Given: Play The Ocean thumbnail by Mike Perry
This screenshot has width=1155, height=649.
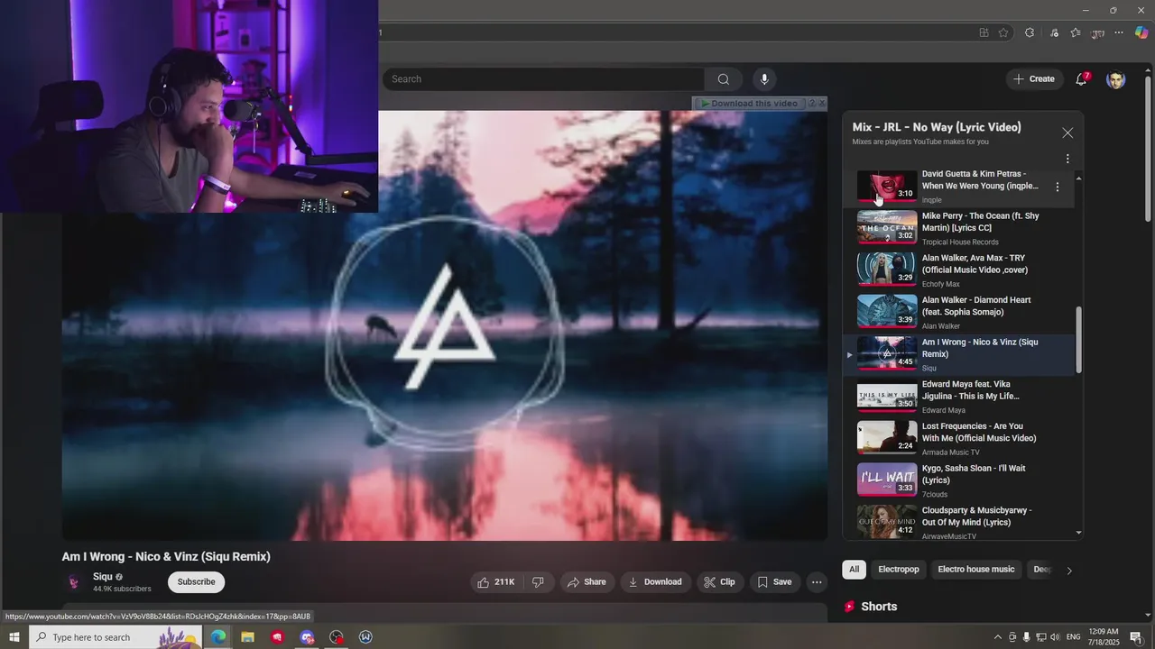Looking at the screenshot, I should tap(887, 227).
